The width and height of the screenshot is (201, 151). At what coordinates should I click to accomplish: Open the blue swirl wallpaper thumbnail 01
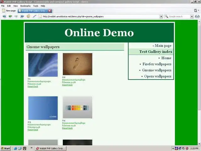pos(43,65)
